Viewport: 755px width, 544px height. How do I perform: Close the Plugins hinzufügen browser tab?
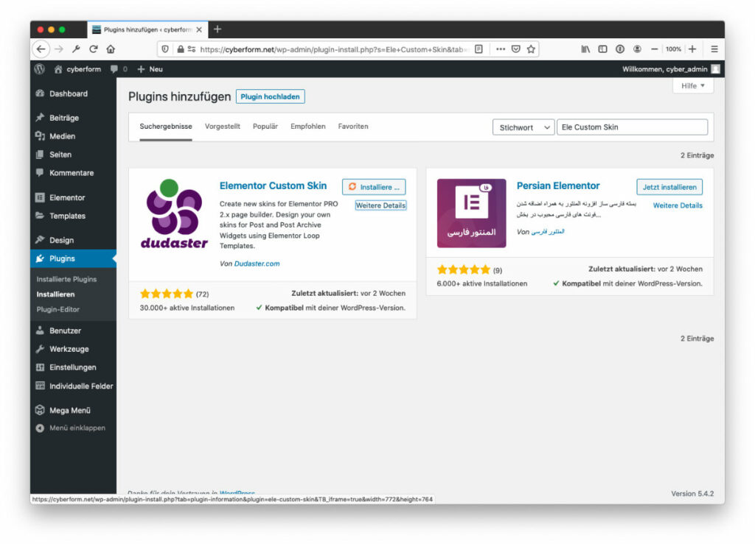pyautogui.click(x=199, y=29)
